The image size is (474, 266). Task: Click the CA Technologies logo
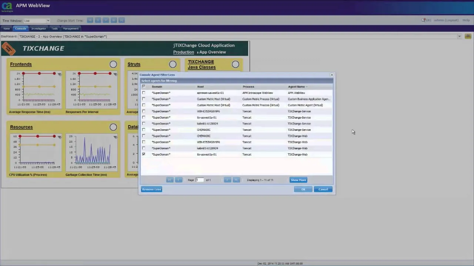(7, 7)
